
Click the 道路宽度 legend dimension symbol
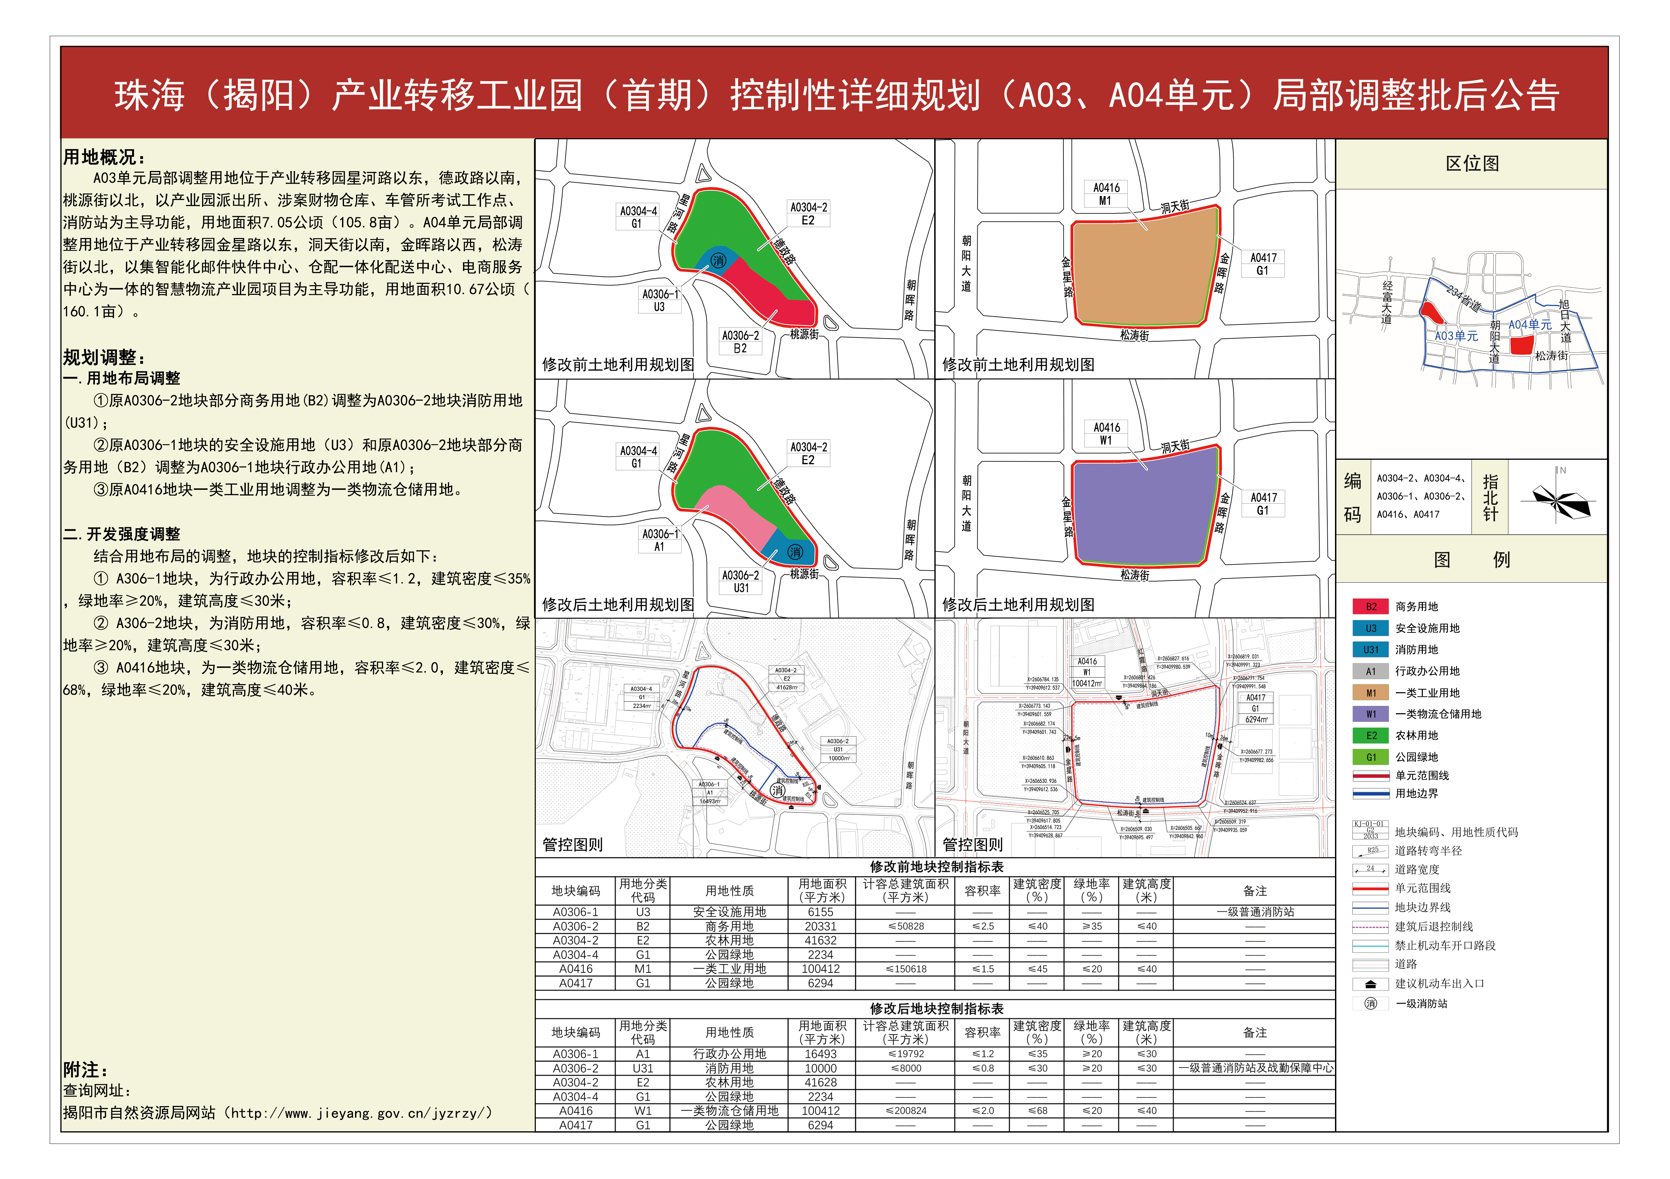[1371, 869]
